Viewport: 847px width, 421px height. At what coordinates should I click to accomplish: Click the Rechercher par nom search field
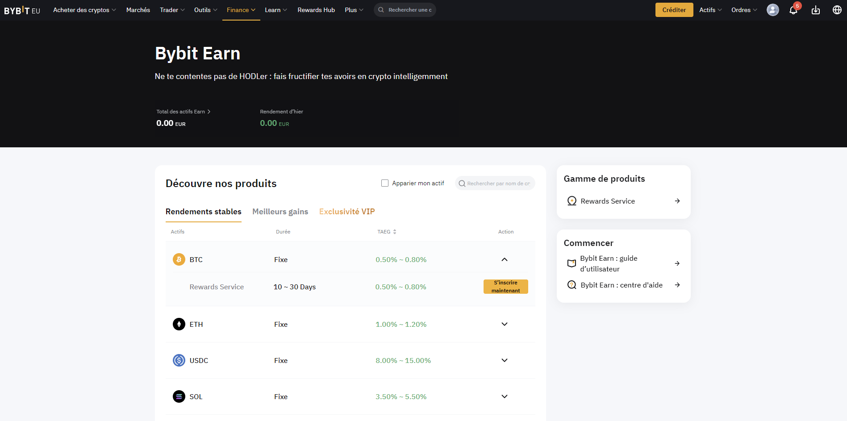(x=495, y=183)
